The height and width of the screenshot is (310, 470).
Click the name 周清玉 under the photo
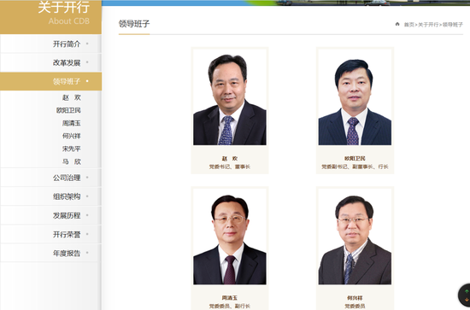point(230,298)
